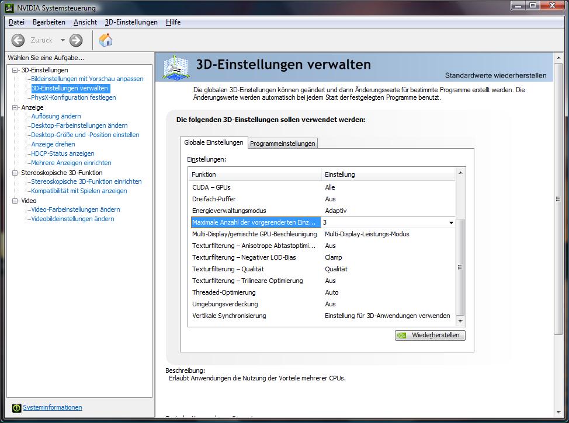The width and height of the screenshot is (569, 423).
Task: Select PhysX-Konfiguration festlegen
Action: click(x=73, y=97)
